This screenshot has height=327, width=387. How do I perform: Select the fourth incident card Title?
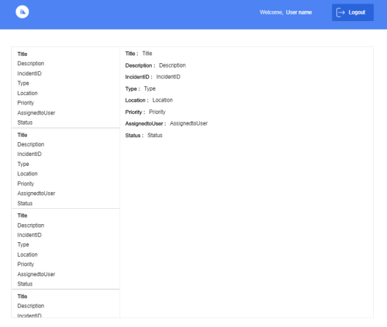pyautogui.click(x=23, y=297)
